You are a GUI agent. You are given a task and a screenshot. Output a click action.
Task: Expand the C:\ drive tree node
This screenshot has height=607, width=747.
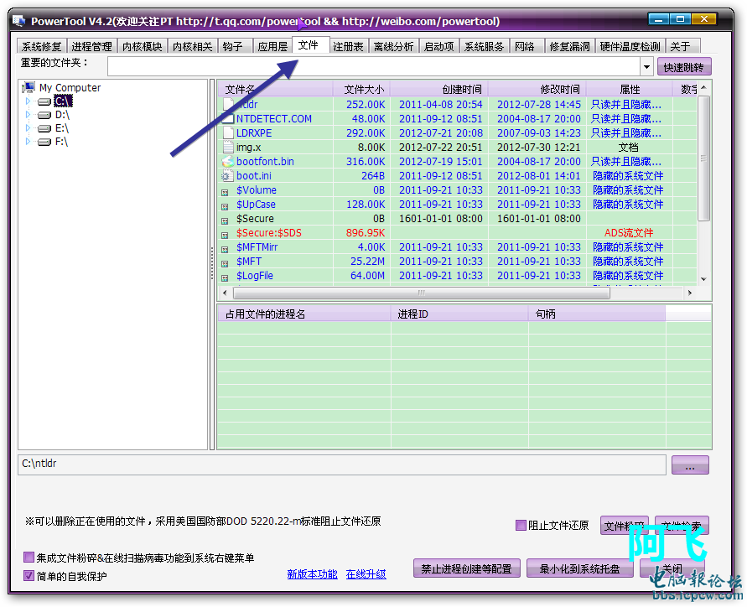pos(29,101)
